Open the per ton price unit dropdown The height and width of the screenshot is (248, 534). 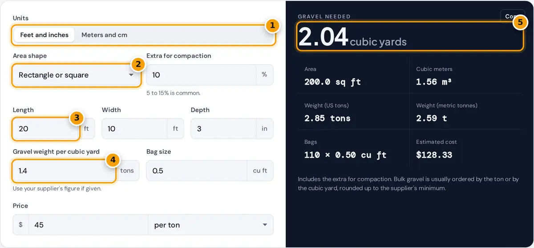[210, 225]
